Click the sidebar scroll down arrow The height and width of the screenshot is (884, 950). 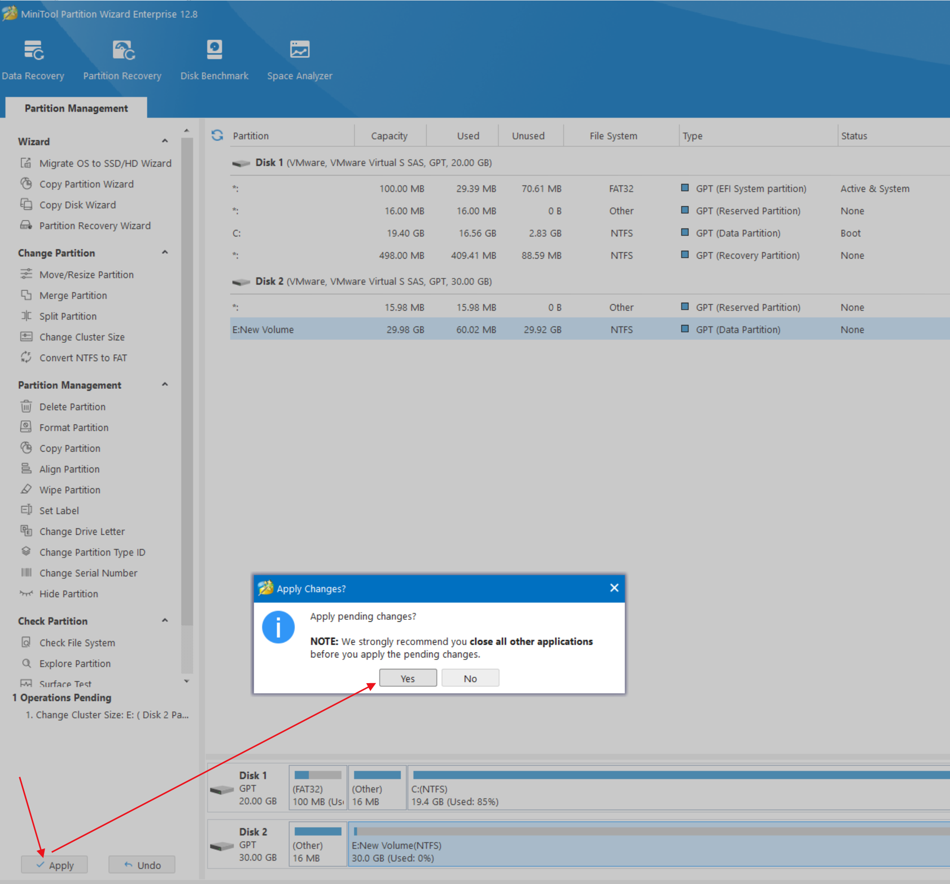186,681
